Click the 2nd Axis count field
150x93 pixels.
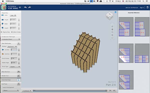tap(14, 54)
